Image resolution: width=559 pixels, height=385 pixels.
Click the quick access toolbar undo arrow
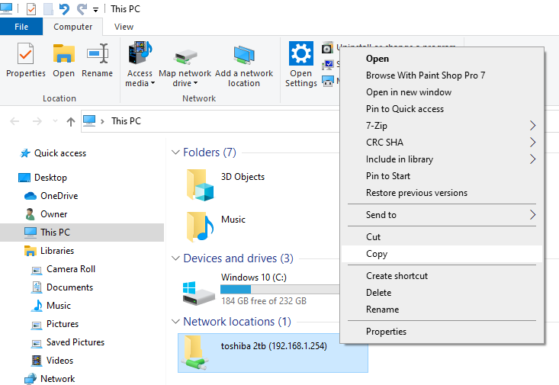[x=64, y=9]
